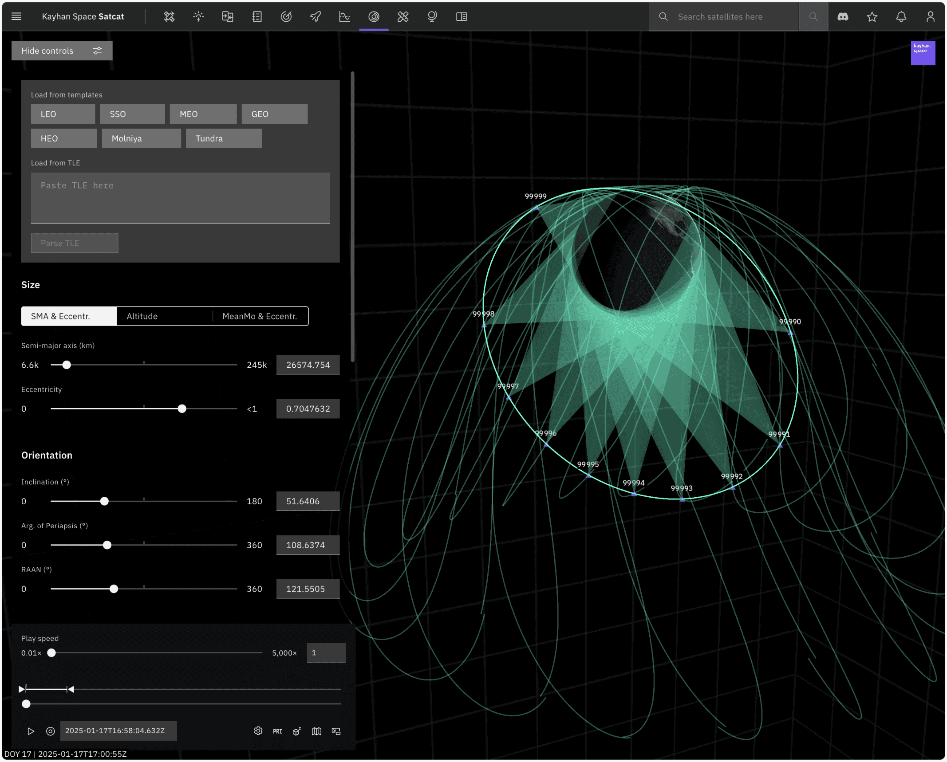Click the globe icon in top toolbar
Screen dimensions: 947x762
coord(432,17)
